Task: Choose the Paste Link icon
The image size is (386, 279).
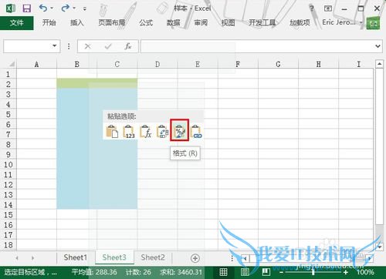Action: point(196,131)
